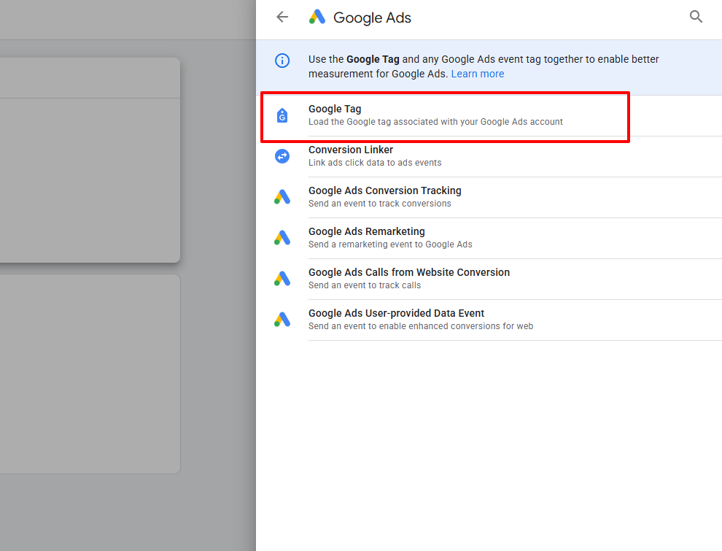The width and height of the screenshot is (722, 551).
Task: Choose Google Ads Remarketing tag
Action: [x=489, y=238]
